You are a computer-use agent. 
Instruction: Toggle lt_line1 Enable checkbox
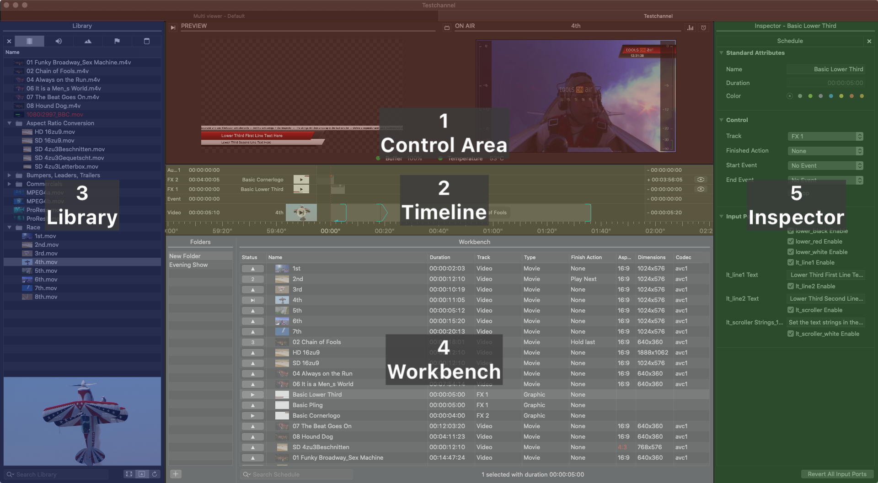790,262
